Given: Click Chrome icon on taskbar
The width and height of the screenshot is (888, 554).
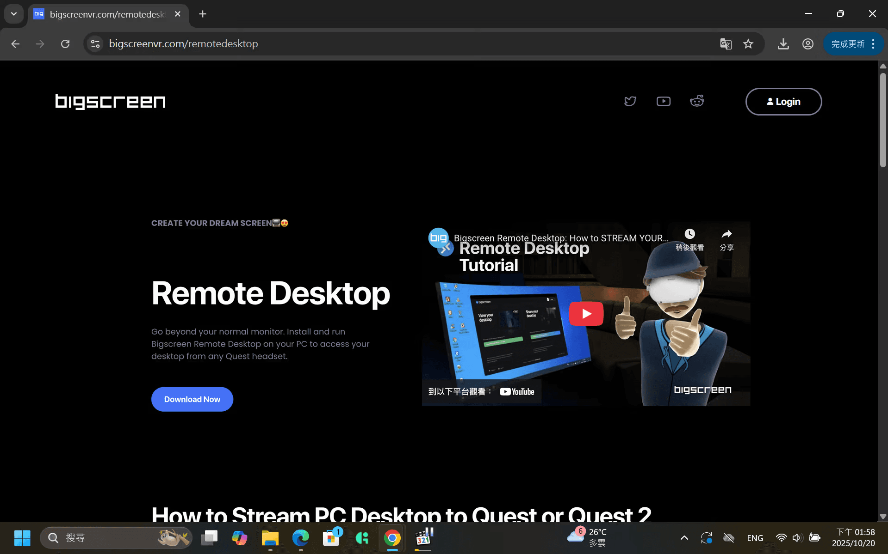Looking at the screenshot, I should [x=392, y=538].
